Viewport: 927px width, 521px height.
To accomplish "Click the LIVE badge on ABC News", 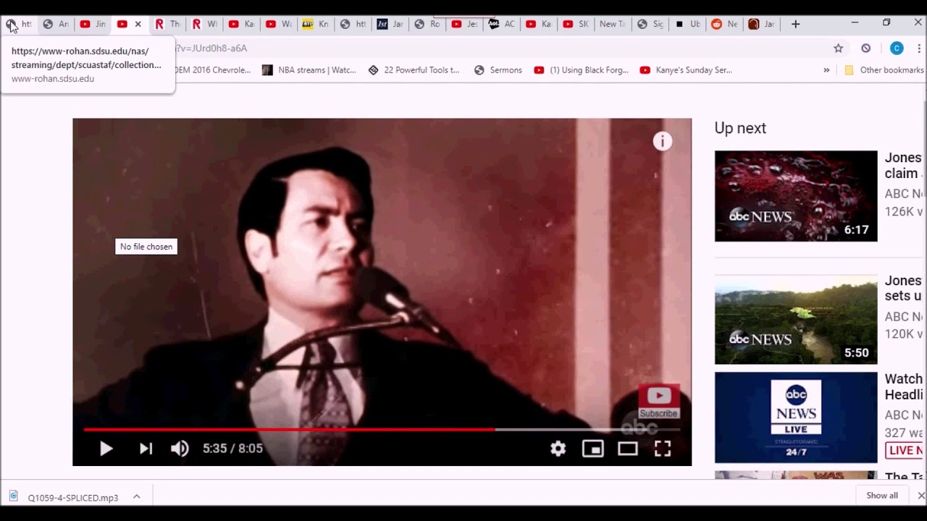I will point(905,450).
